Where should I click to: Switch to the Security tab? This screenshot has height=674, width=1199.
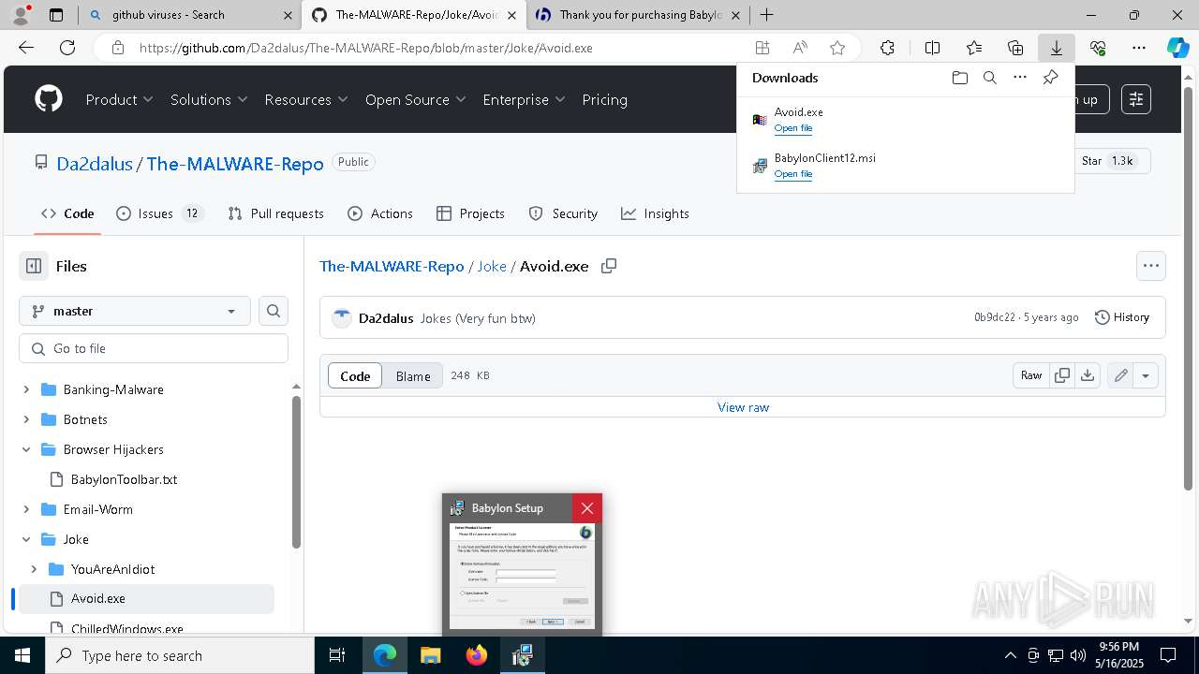(x=564, y=213)
